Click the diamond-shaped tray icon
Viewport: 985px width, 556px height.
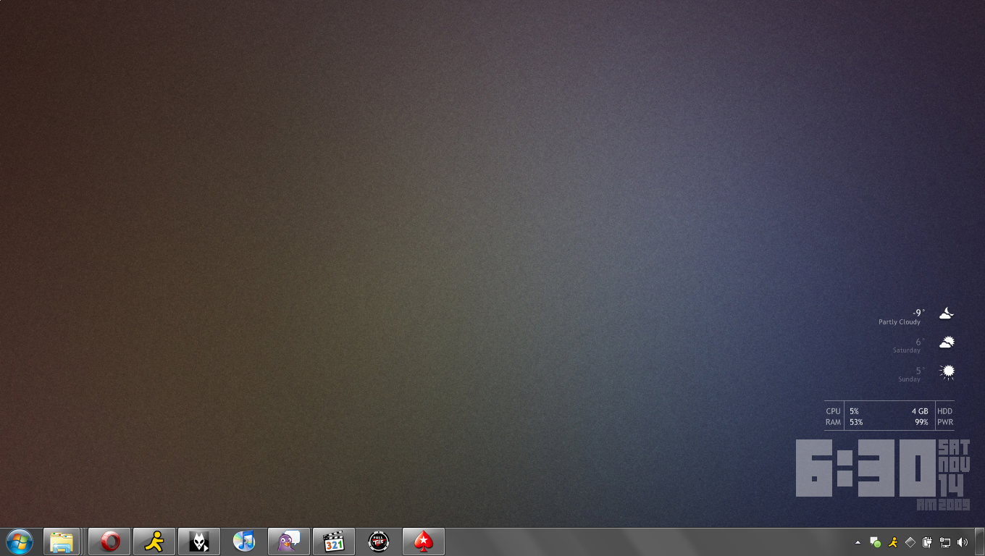pos(910,542)
